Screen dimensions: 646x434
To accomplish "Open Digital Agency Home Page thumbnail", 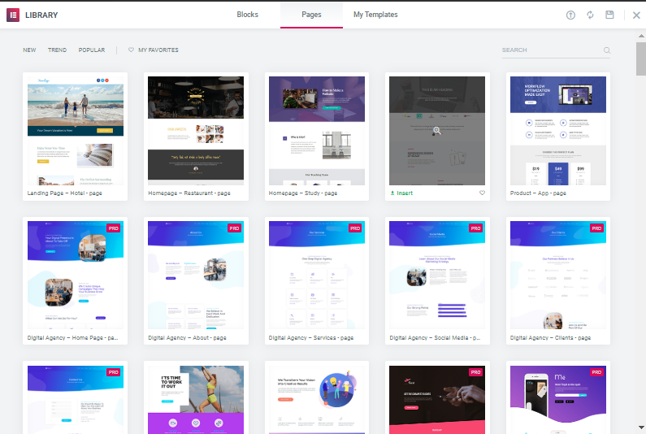I will click(x=76, y=275).
